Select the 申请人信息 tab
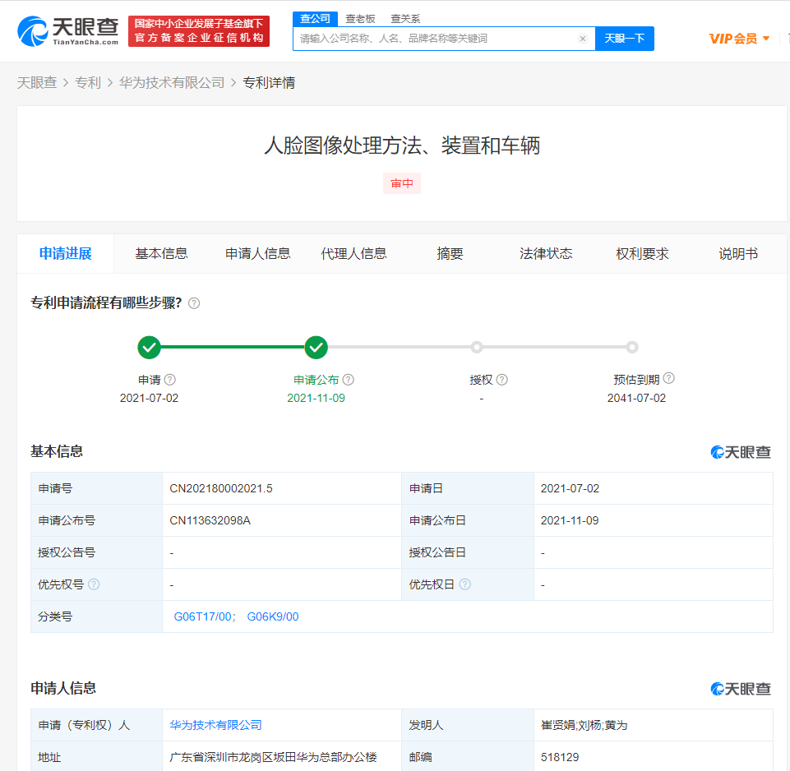The width and height of the screenshot is (790, 771). [257, 253]
